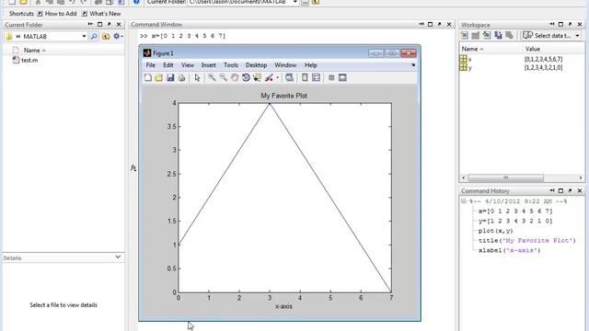Screen dimensions: 589x331
Task: Select the Data Cursor tool
Action: pyautogui.click(x=257, y=77)
